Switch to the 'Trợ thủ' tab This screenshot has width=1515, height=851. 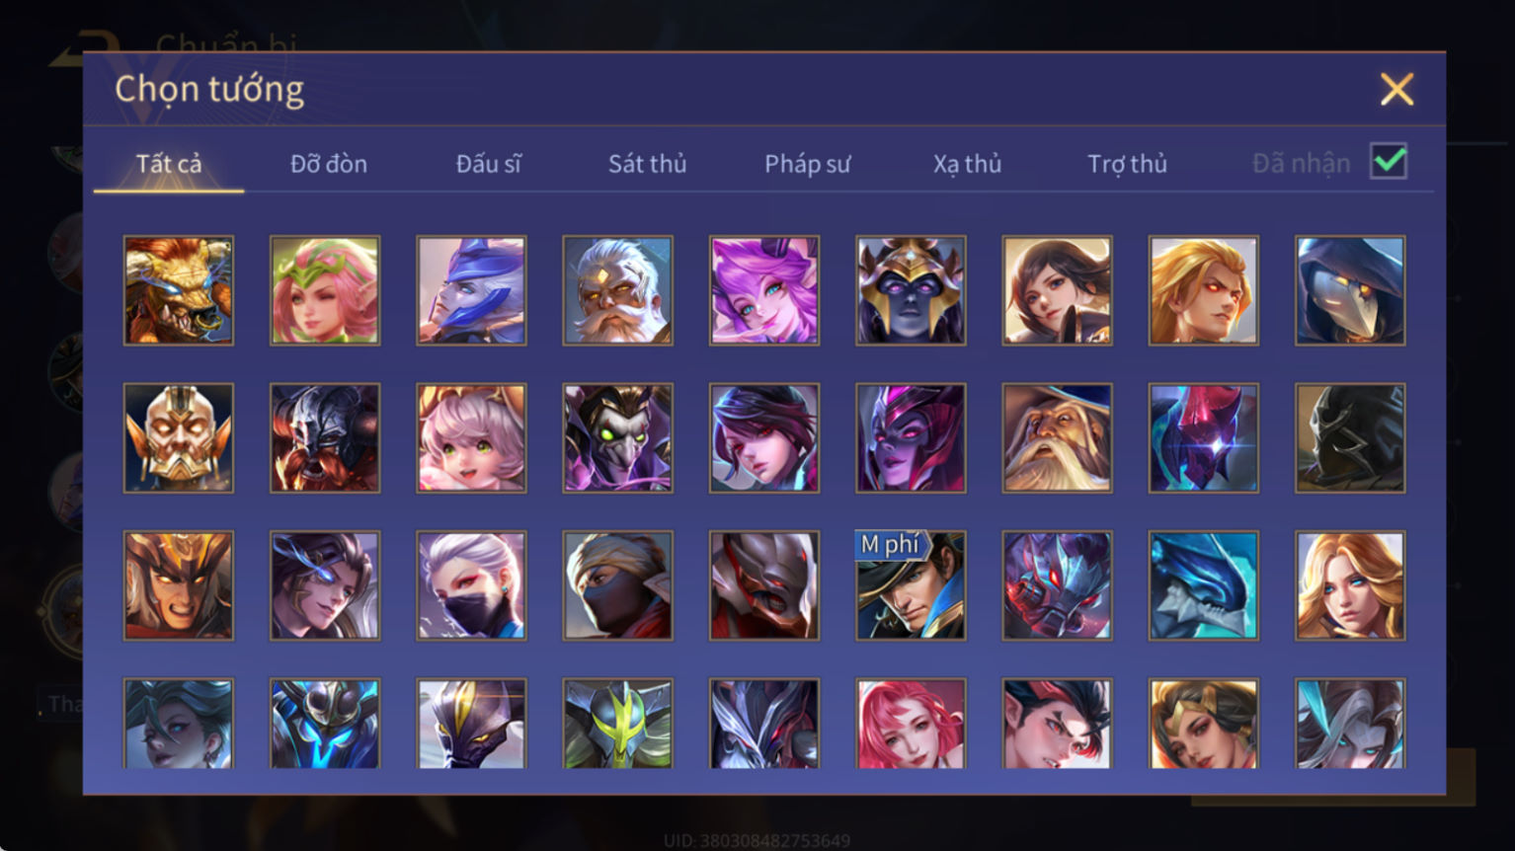[x=1127, y=164]
